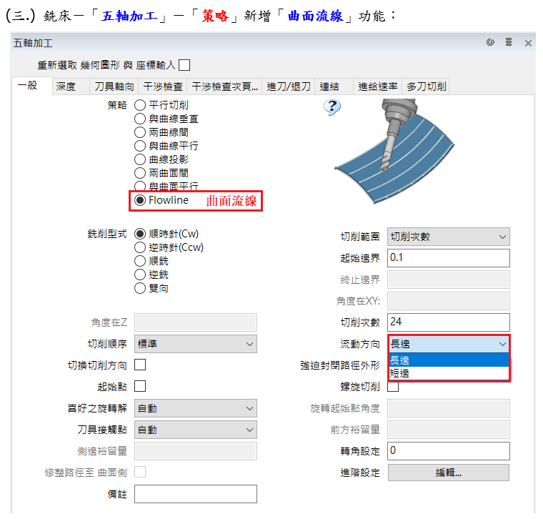Click the blue question mark help icon

[x=332, y=107]
